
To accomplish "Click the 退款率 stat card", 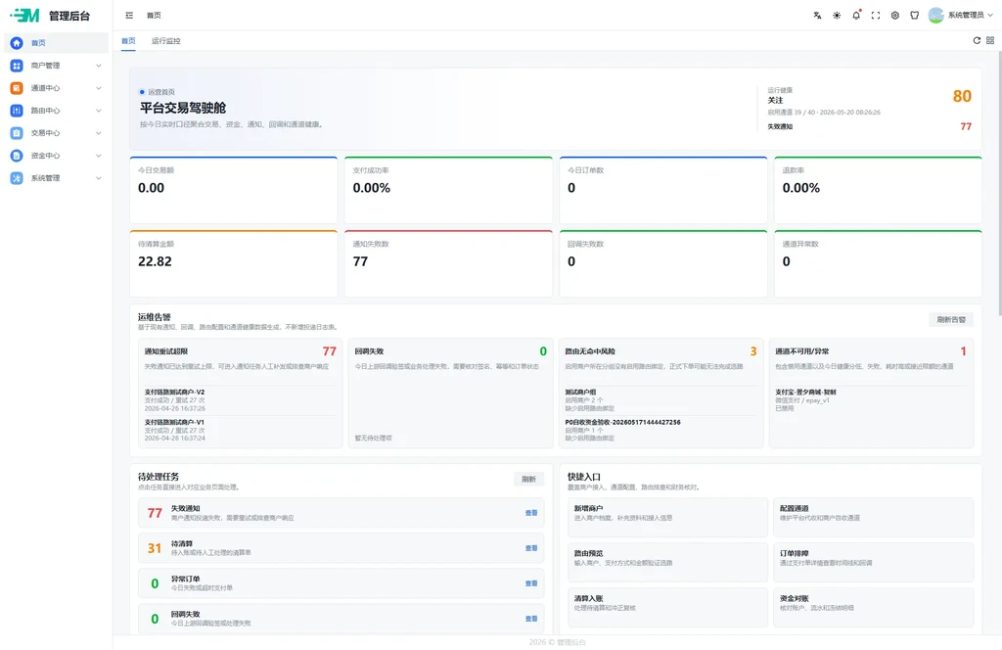I will tap(878, 190).
